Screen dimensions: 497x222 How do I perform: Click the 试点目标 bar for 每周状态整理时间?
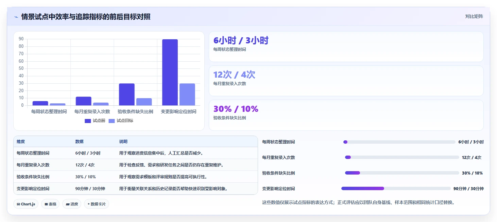pos(58,104)
